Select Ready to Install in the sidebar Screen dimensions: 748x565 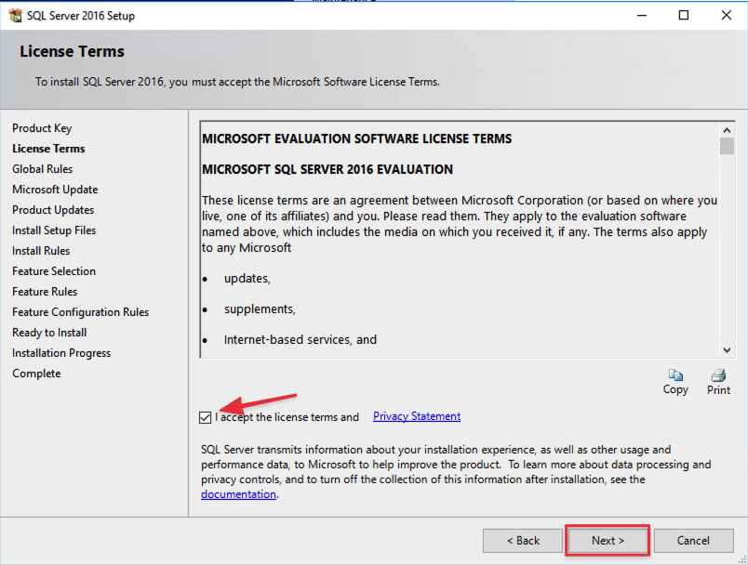coord(49,332)
